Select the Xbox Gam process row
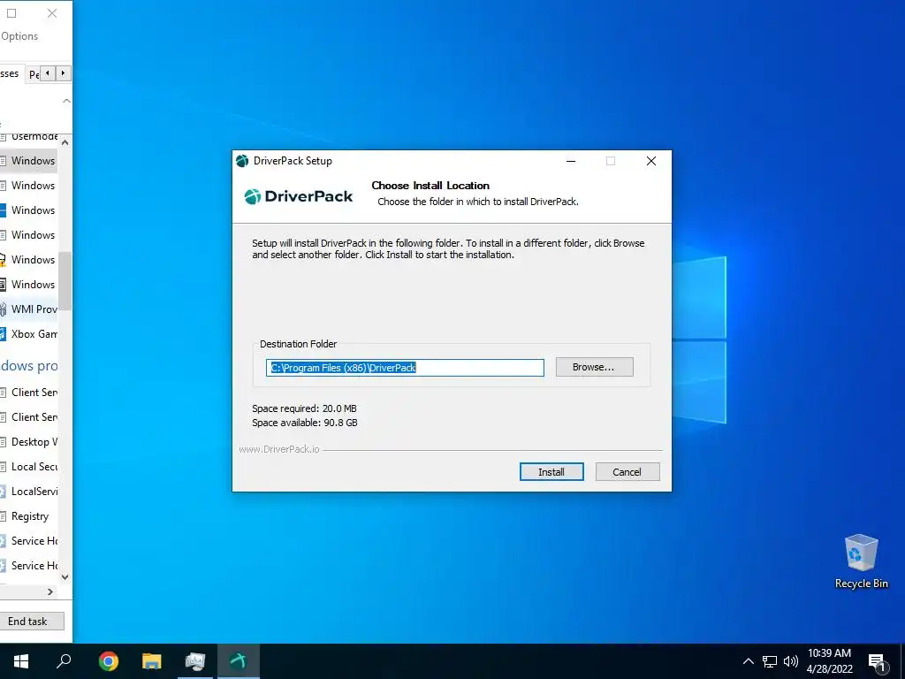 (29, 333)
